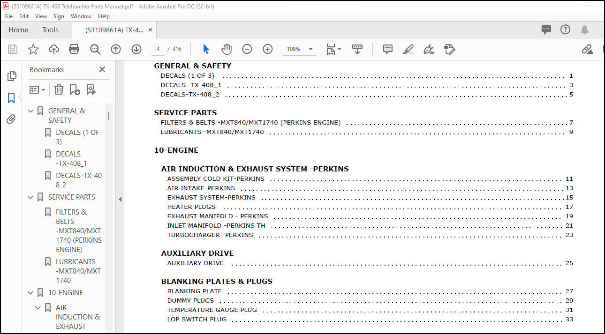Switch to the Tools tab
Viewport: 605px width, 334px height.
(x=50, y=30)
